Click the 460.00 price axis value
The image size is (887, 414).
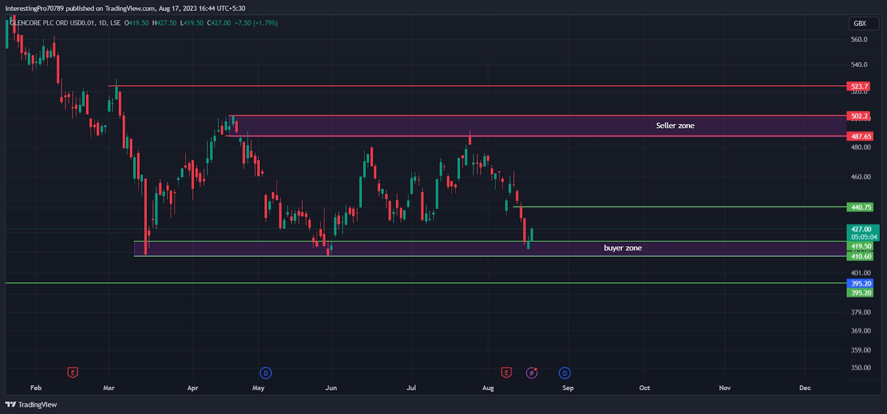click(x=861, y=177)
